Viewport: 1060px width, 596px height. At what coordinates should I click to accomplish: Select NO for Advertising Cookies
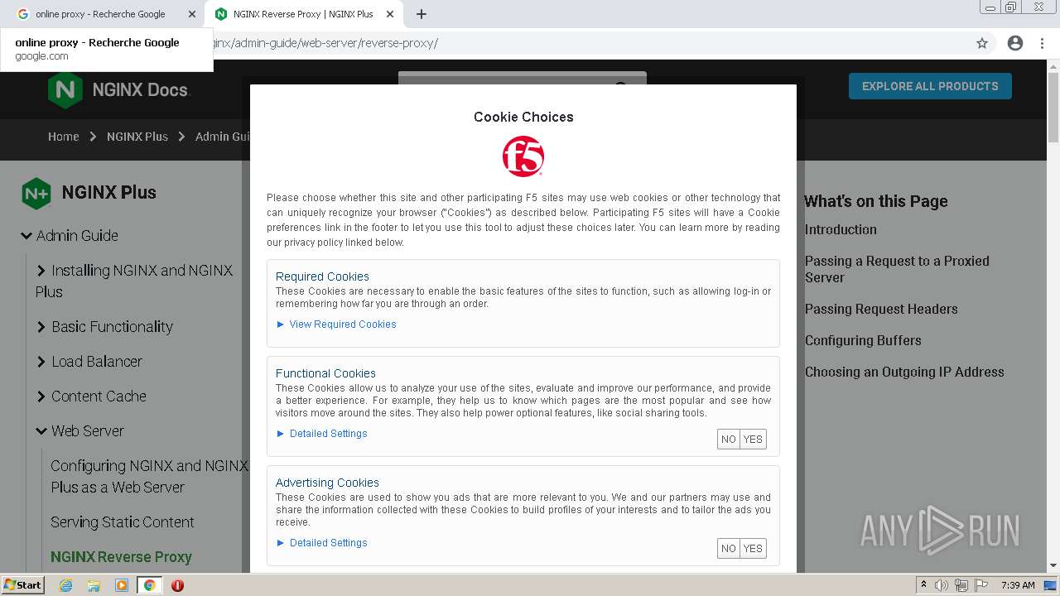coord(729,549)
